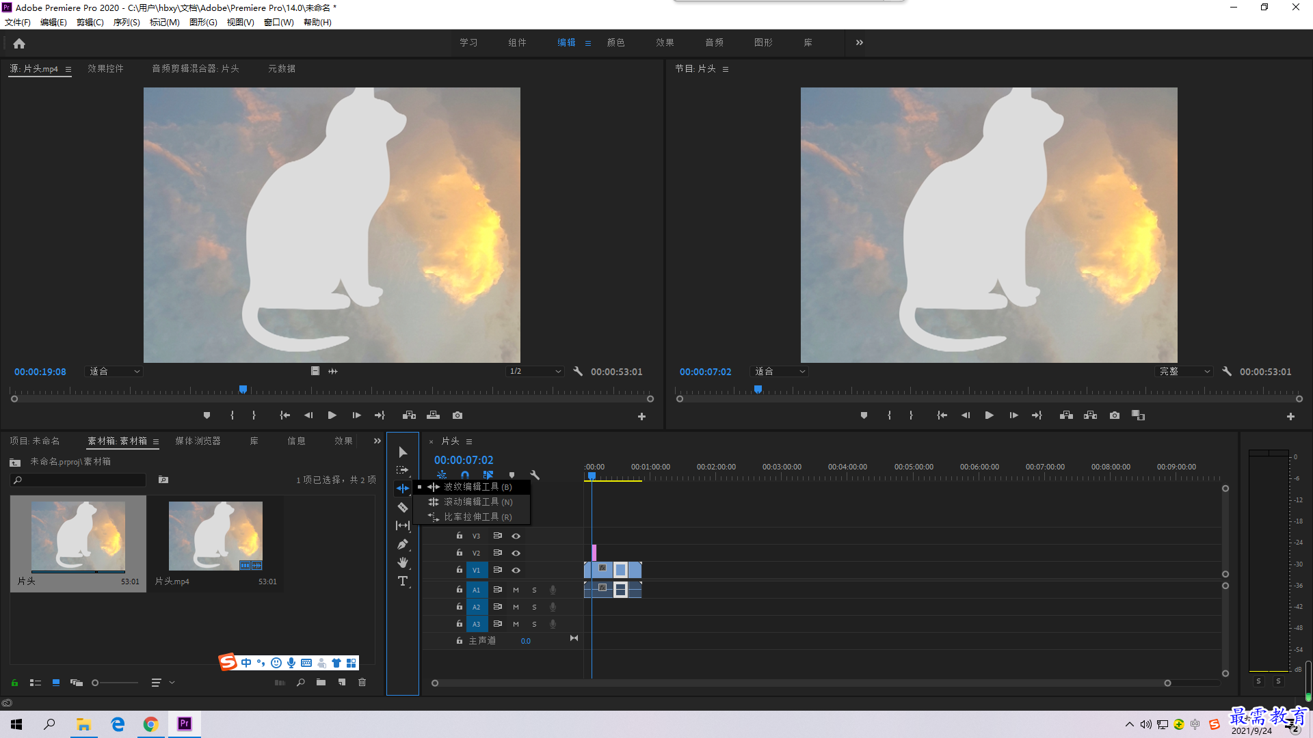Play in Program monitor
1313x738 pixels.
(x=989, y=415)
